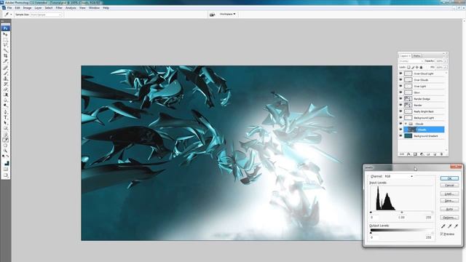This screenshot has height=262, width=466.
Task: Open the Image menu
Action: click(27, 8)
